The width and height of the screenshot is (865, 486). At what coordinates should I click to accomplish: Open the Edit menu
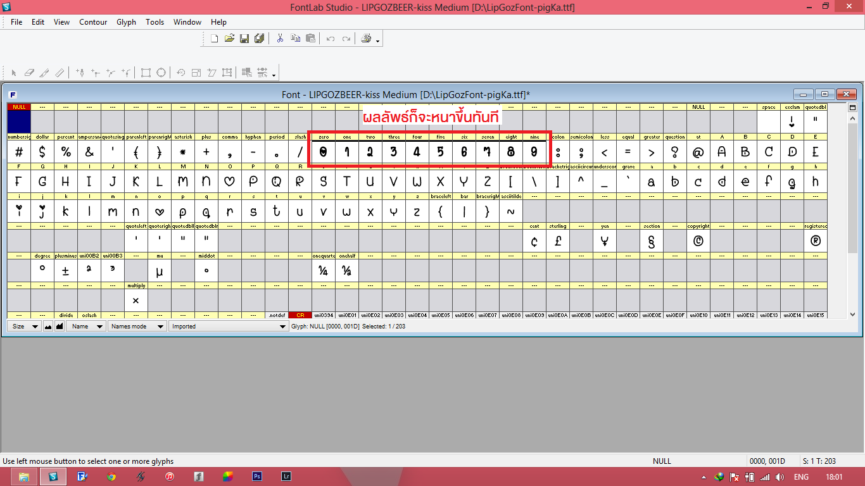(x=38, y=22)
